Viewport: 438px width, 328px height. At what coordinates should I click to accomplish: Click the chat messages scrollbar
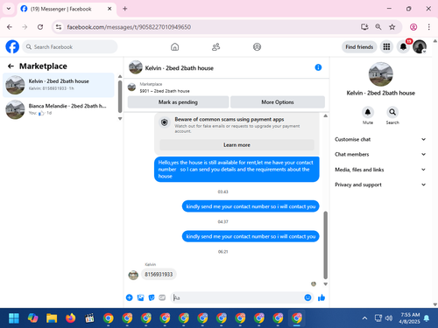(x=325, y=245)
